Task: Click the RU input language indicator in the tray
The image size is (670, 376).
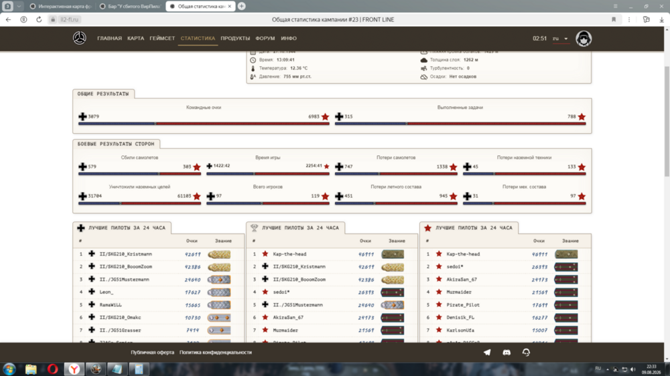Action: (598, 369)
